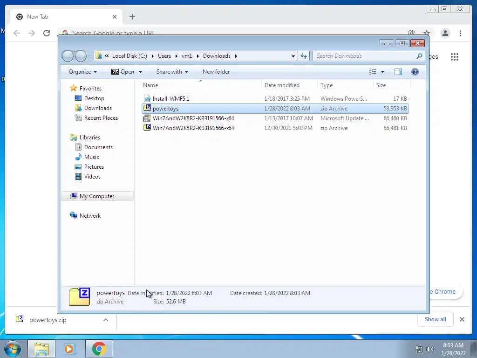The width and height of the screenshot is (477, 358).
Task: Open recent pages dropdown next to nav arrows
Action: (90, 56)
